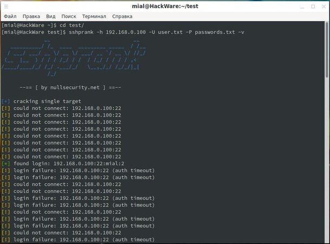Image resolution: width=330 pixels, height=244 pixels.
Task: Click 'user.txt' in the command
Action: [170, 32]
